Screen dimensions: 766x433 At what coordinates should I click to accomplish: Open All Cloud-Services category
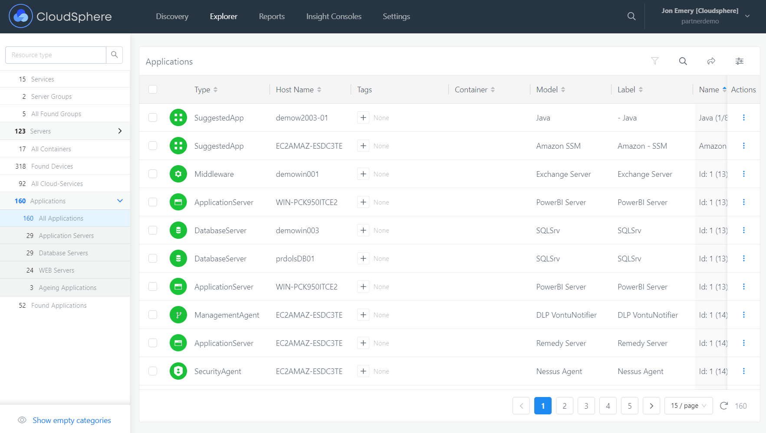pyautogui.click(x=65, y=183)
